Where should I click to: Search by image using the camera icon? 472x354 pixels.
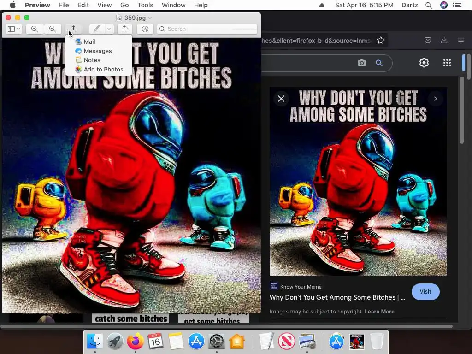coord(361,63)
